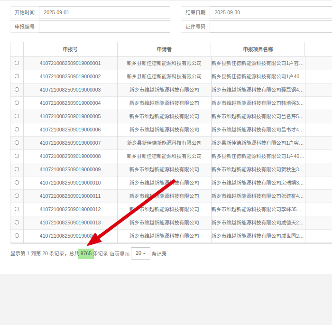
Task: Click the 申报项目名称 column header
Action: coord(258,49)
